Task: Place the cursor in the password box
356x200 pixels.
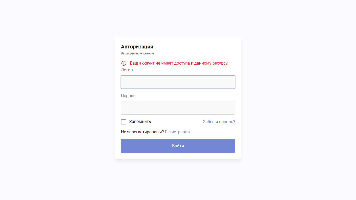Action: tap(178, 108)
